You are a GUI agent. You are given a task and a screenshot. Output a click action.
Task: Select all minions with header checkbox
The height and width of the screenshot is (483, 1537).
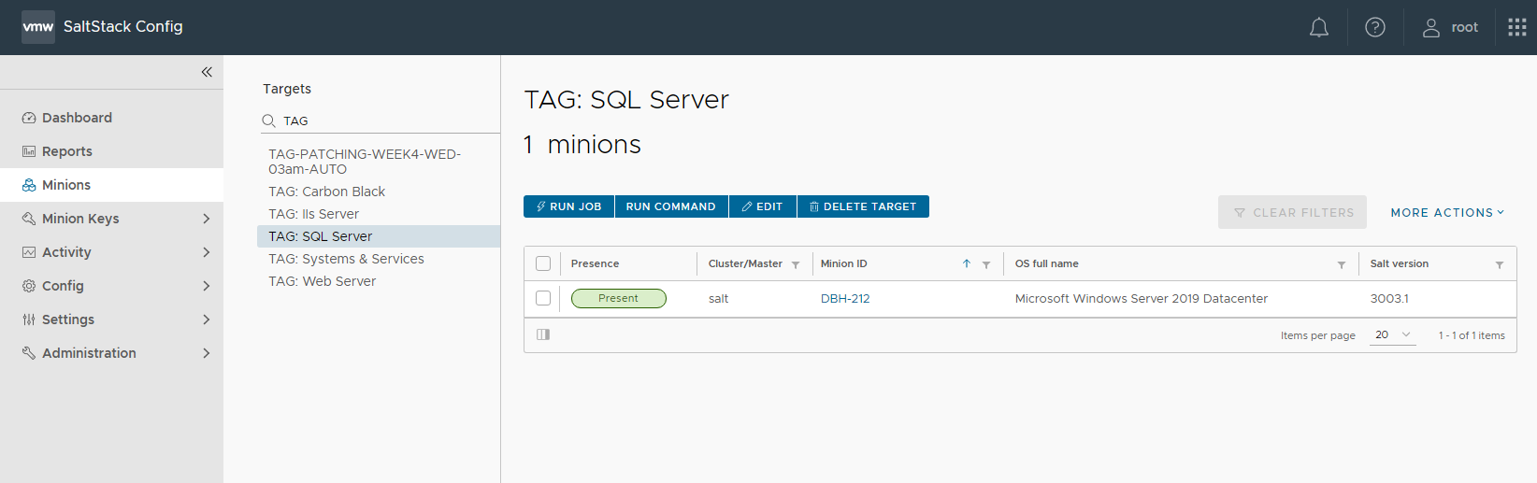coord(543,263)
